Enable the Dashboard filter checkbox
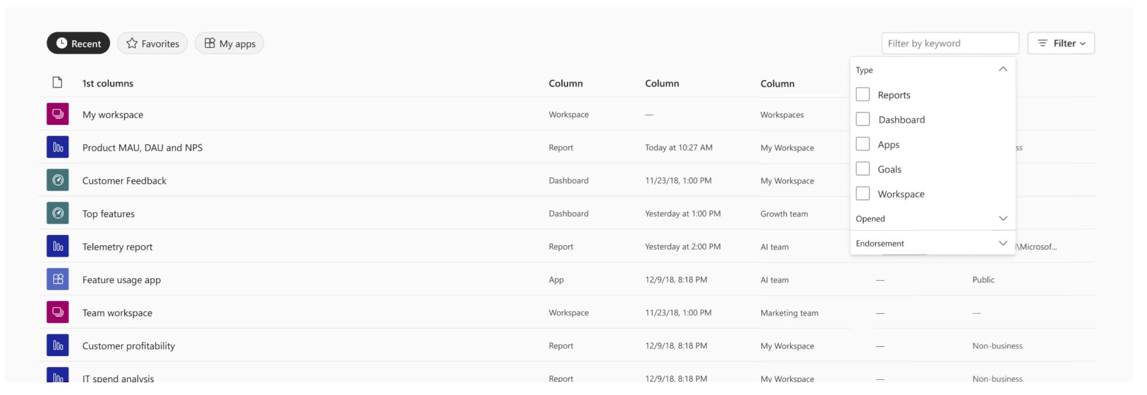The image size is (1147, 395). 863,119
